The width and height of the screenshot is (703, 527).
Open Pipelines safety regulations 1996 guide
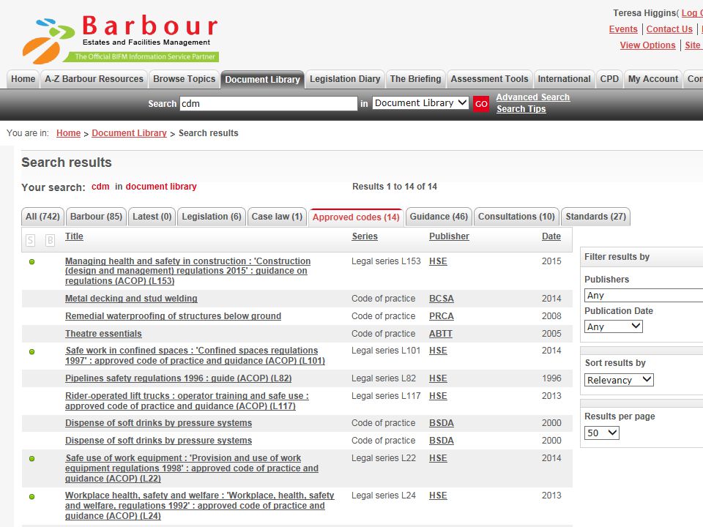point(178,378)
